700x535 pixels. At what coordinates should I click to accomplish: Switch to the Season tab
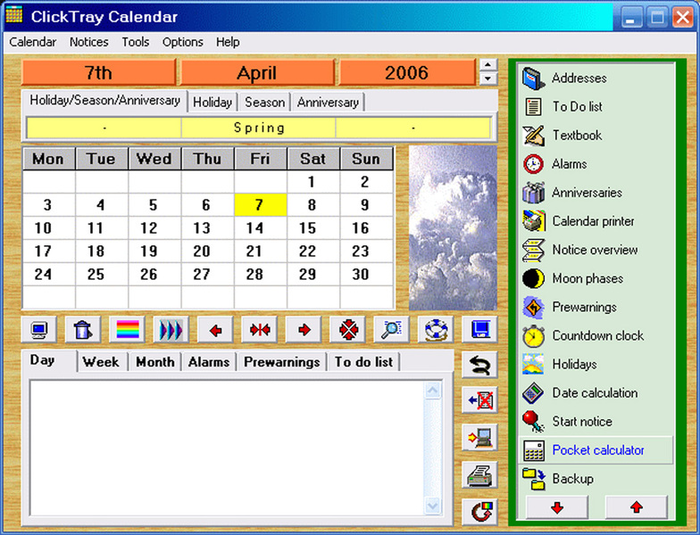[x=264, y=103]
